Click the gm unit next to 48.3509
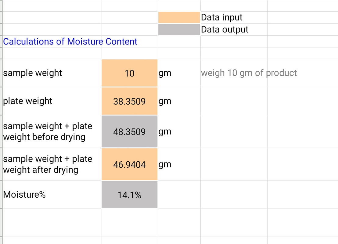This screenshot has width=338, height=244. [165, 132]
